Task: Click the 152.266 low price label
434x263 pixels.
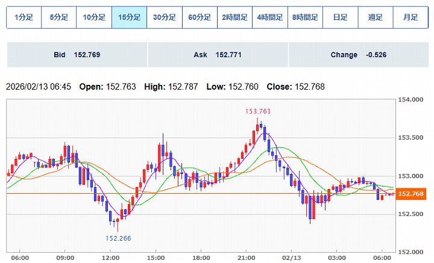Action: (118, 238)
